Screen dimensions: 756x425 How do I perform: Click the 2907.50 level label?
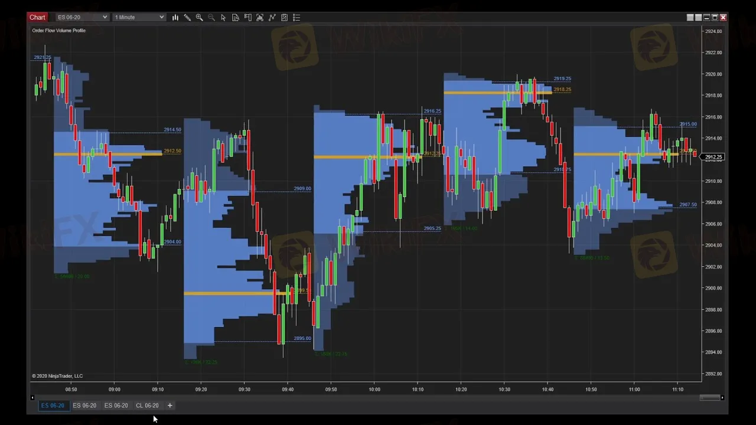point(688,205)
